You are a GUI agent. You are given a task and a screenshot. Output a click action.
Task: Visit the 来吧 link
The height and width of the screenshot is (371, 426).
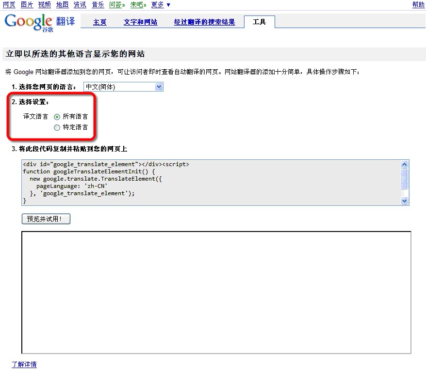pos(138,5)
